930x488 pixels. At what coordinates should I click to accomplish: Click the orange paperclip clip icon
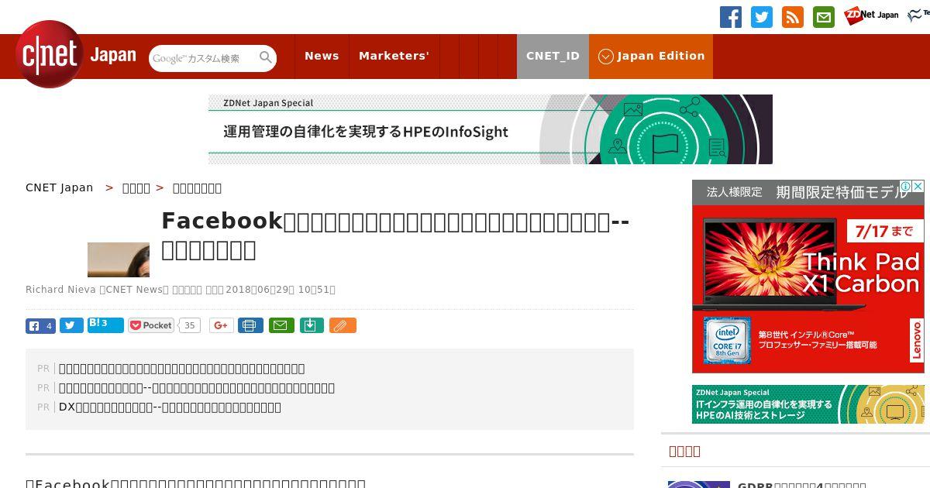[x=343, y=325]
